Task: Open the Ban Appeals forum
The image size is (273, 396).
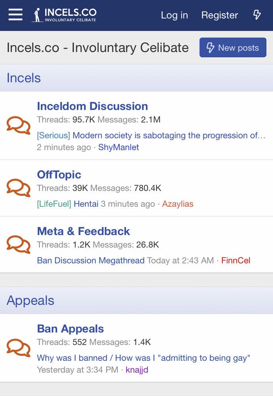Action: tap(70, 329)
